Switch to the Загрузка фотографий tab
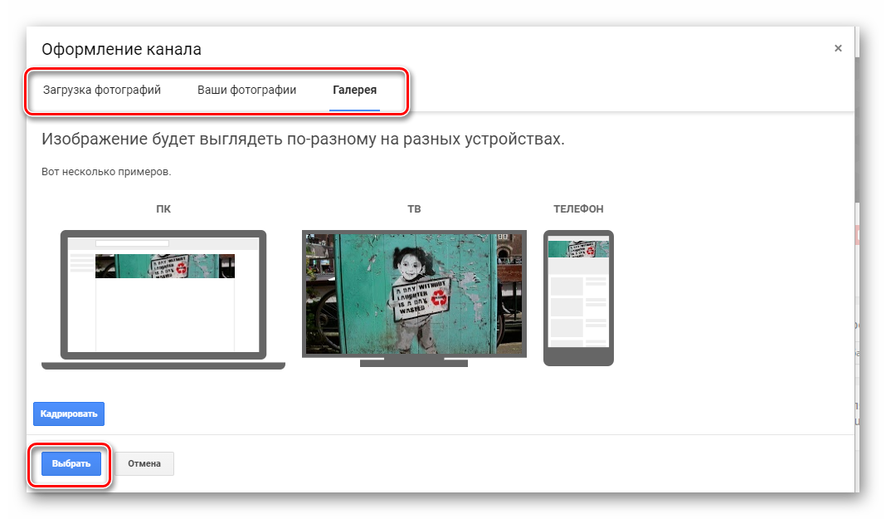This screenshot has height=519, width=886. pos(102,90)
